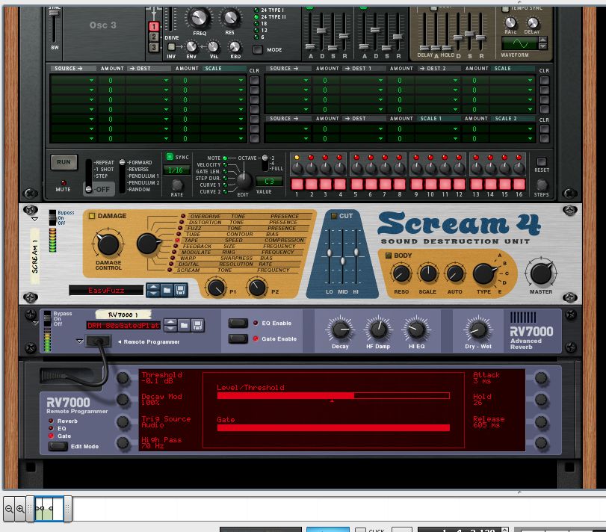Toggle the CLICK checkbox in transport bar
606x532 pixels.
coord(360,530)
